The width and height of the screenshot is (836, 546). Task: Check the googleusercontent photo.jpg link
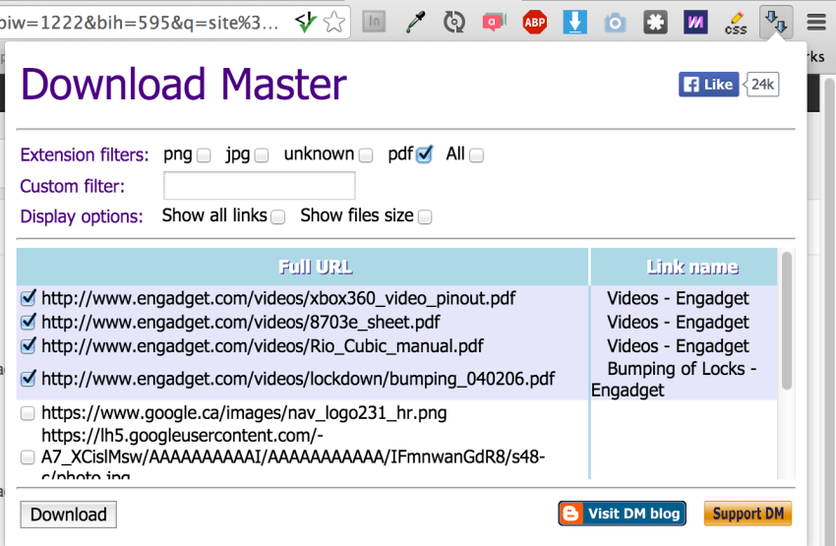click(28, 456)
